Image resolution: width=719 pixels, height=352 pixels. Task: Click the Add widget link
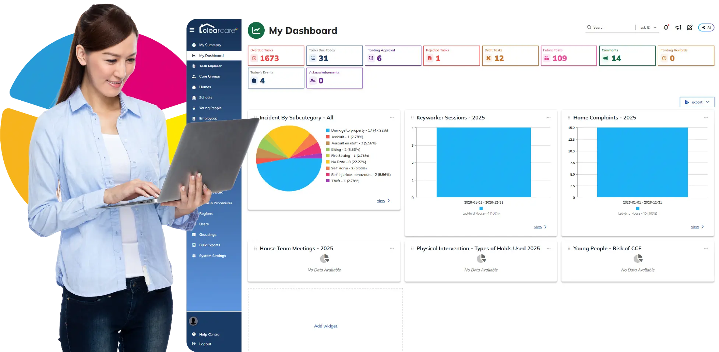click(x=325, y=326)
